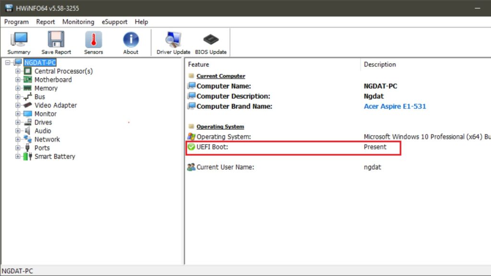Select the Drives icon in the tree
Image resolution: width=491 pixels, height=276 pixels.
[x=28, y=122]
